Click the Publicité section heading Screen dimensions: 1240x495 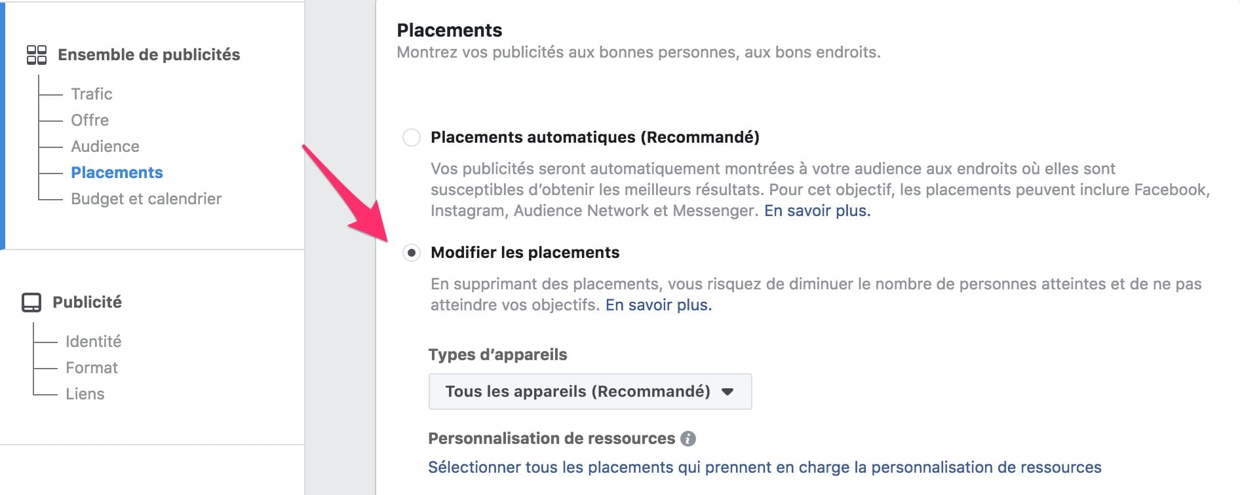[87, 302]
